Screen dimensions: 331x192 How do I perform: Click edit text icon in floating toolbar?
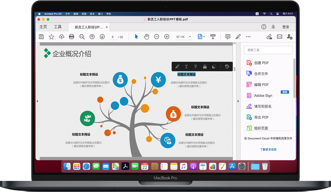click(x=227, y=67)
